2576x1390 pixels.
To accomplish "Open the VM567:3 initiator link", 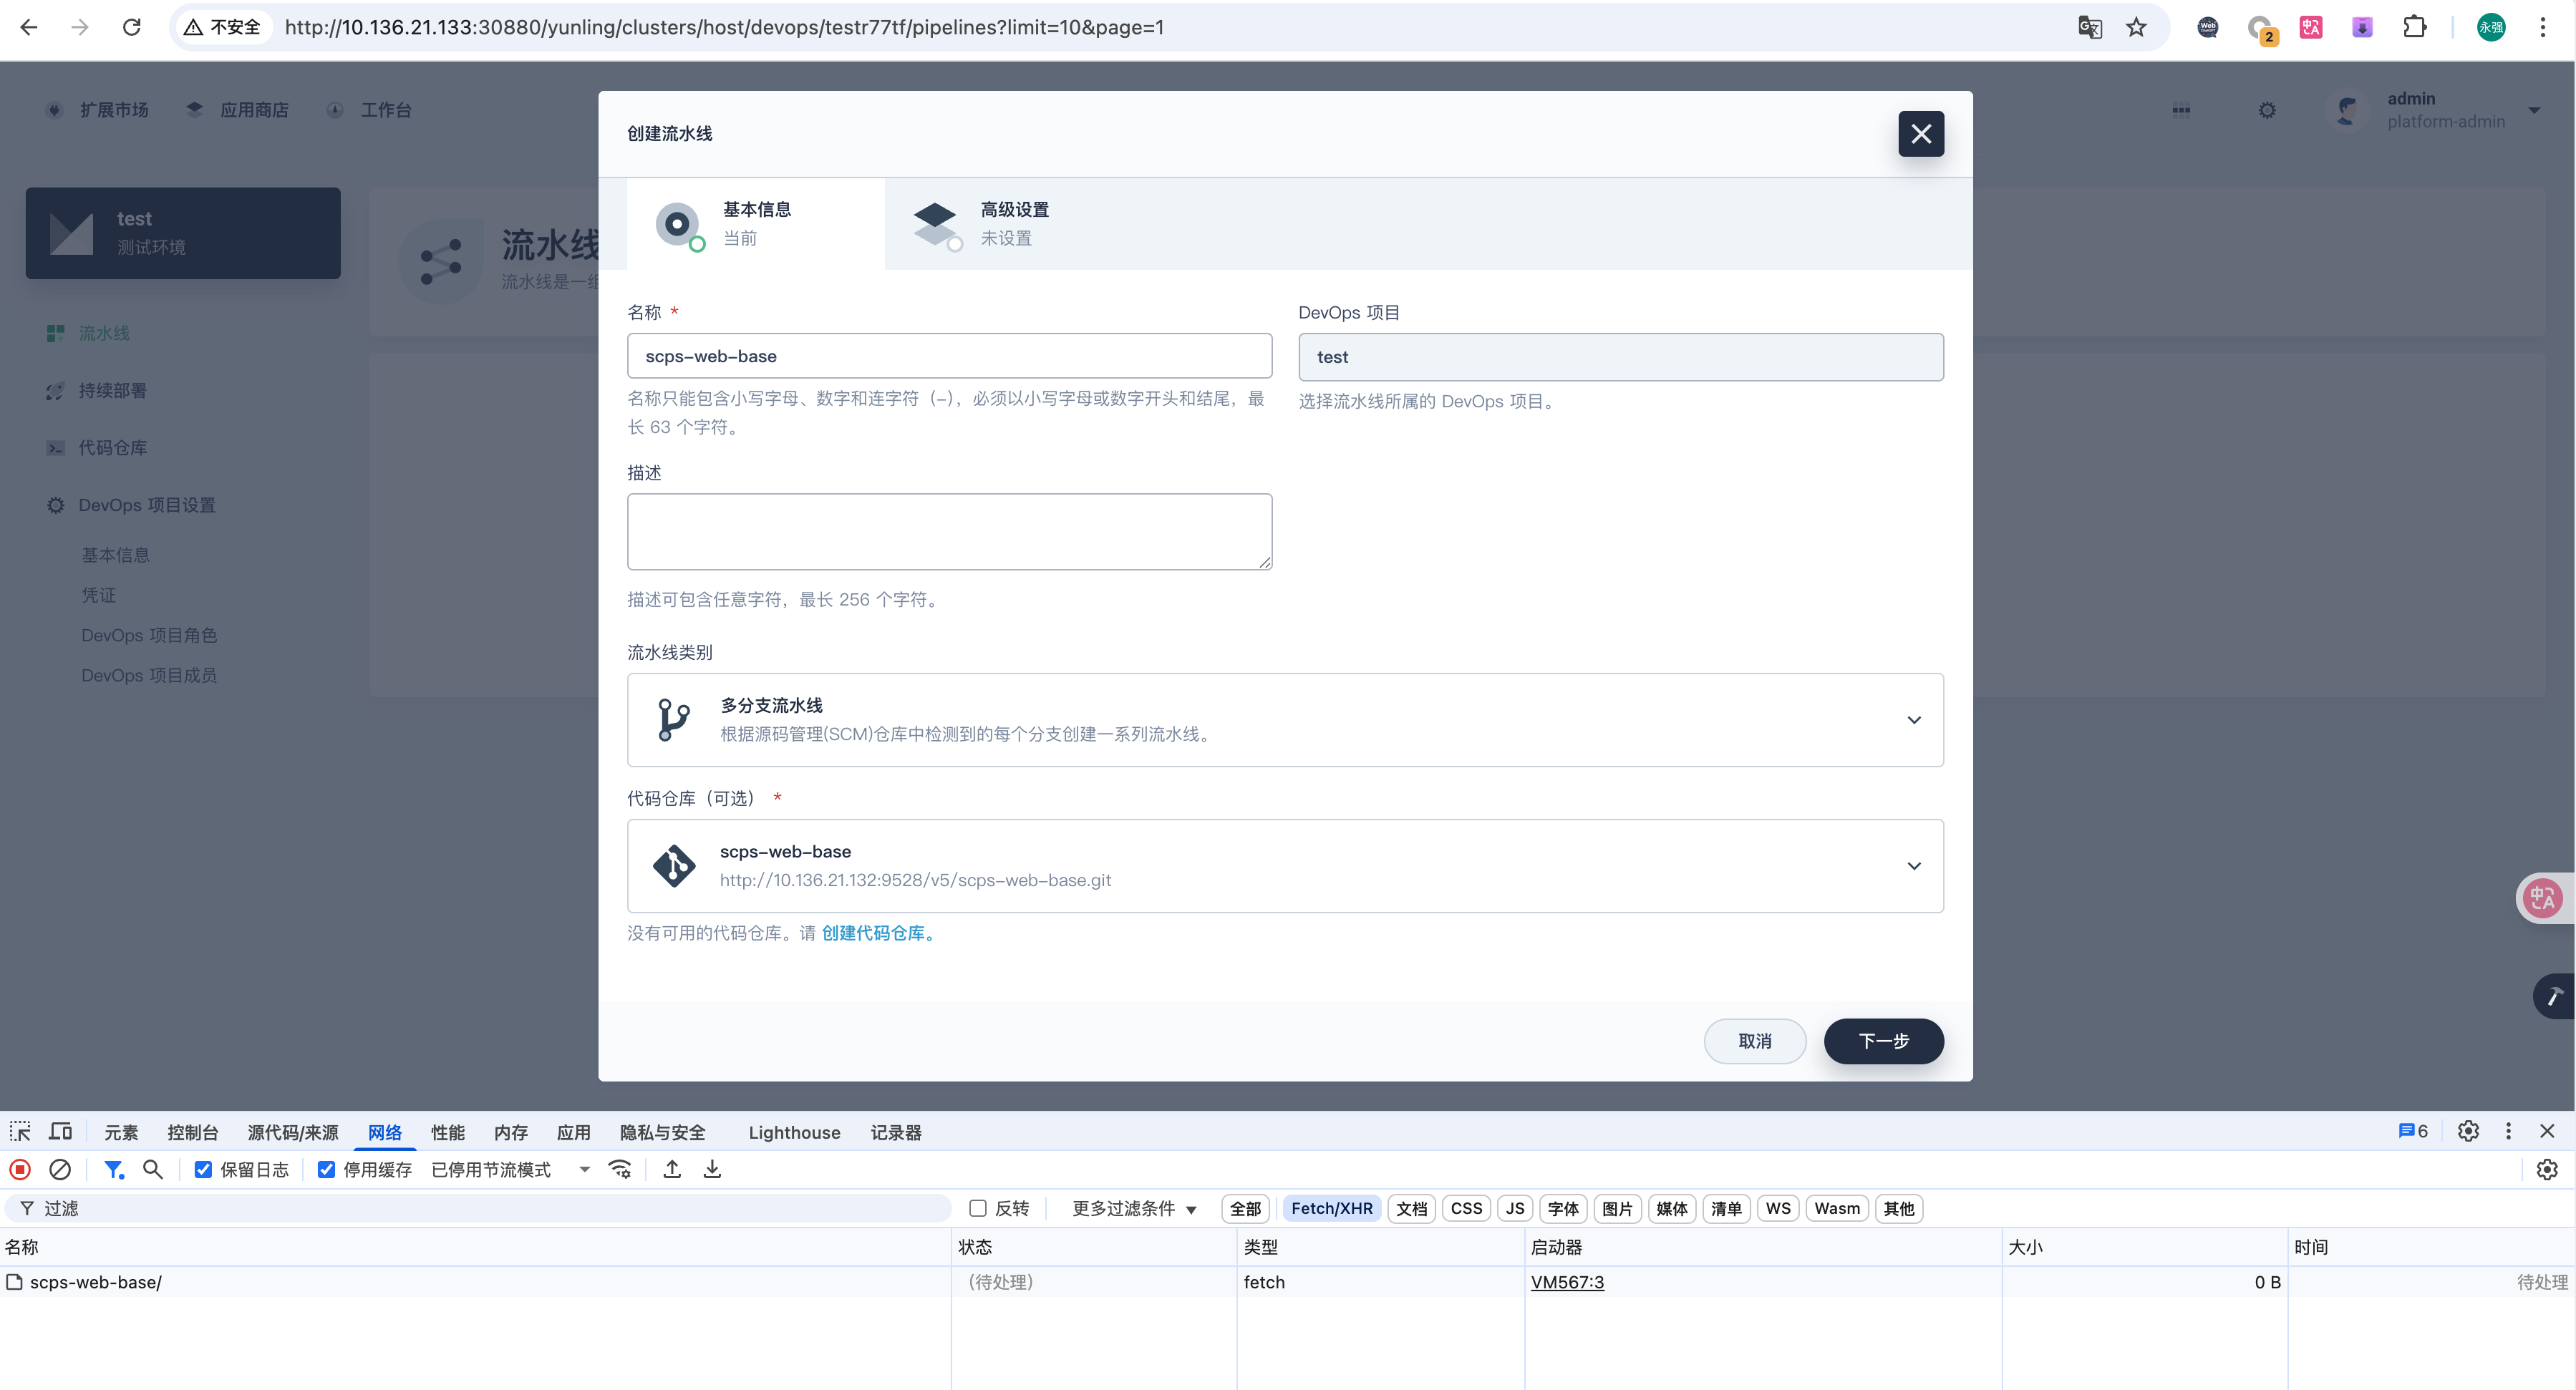I will point(1567,1282).
